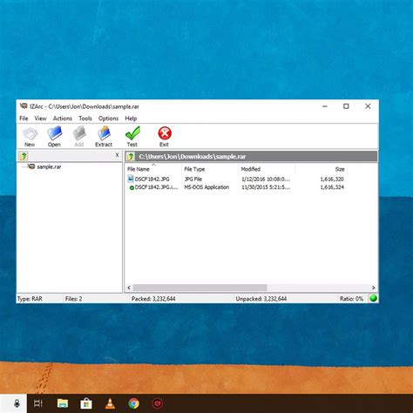Click the 11/30/2015 modified date cell

coord(266,187)
